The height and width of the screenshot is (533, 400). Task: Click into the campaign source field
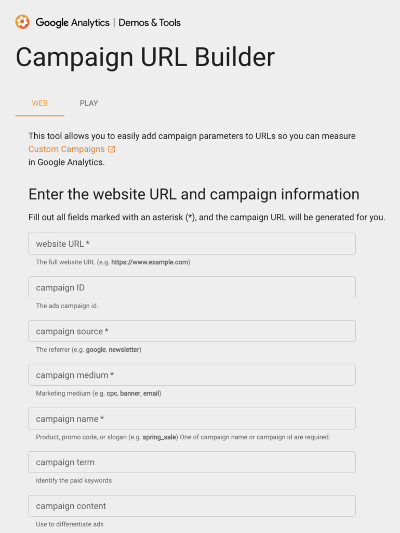[x=192, y=331]
